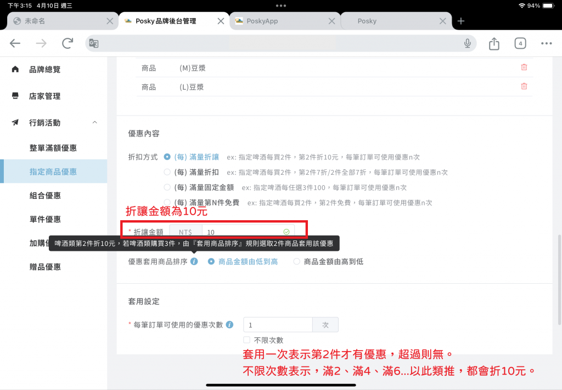Open the browser three-dot menu
Viewport: 562px width, 390px height.
pyautogui.click(x=546, y=43)
